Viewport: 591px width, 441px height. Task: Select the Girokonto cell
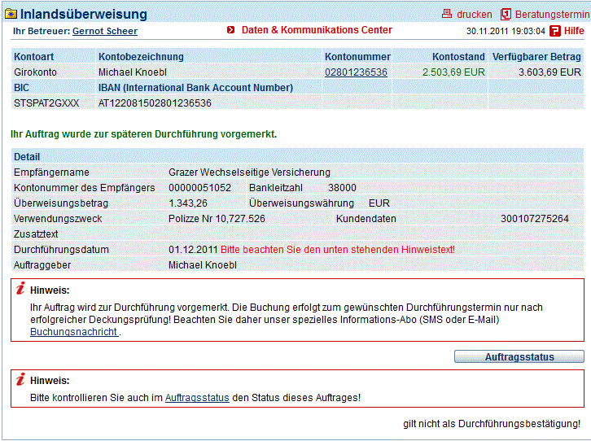point(36,72)
